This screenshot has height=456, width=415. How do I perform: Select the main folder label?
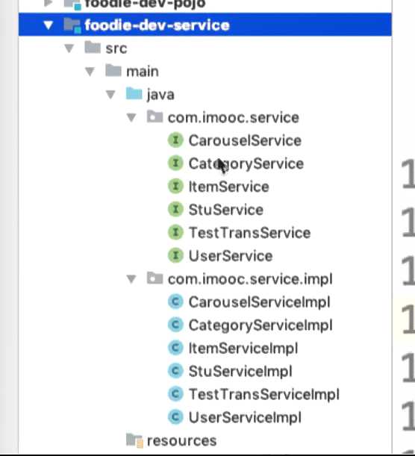tap(143, 72)
